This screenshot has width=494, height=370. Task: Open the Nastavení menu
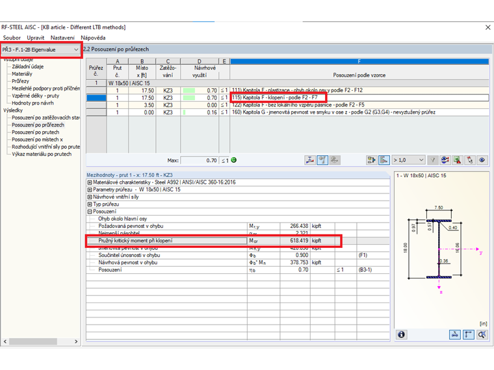click(62, 38)
